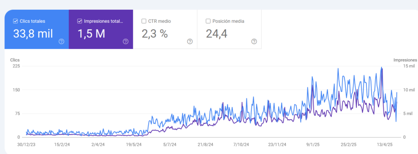The width and height of the screenshot is (418, 154).
Task: Open help icon on Posición media card
Action: click(x=254, y=41)
